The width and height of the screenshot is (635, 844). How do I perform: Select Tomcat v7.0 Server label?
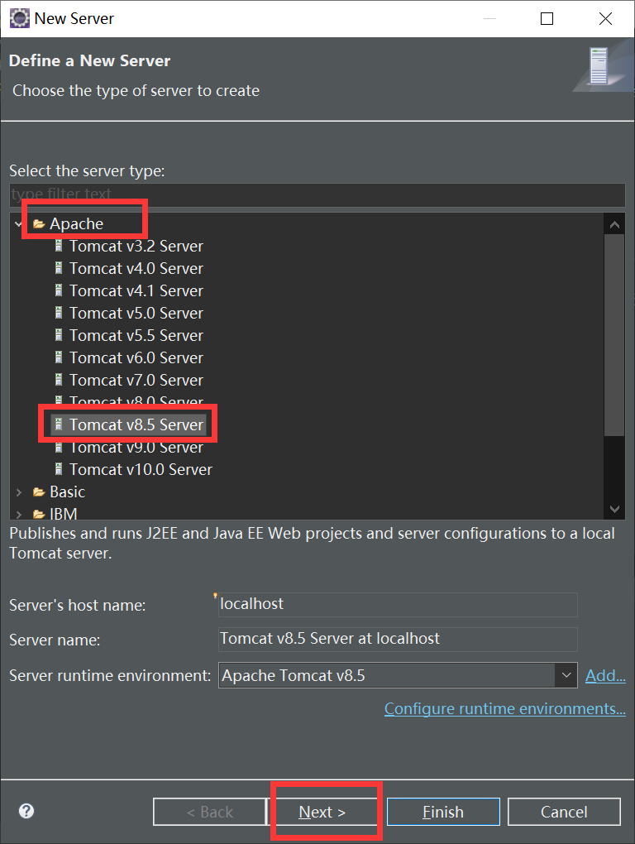click(136, 380)
